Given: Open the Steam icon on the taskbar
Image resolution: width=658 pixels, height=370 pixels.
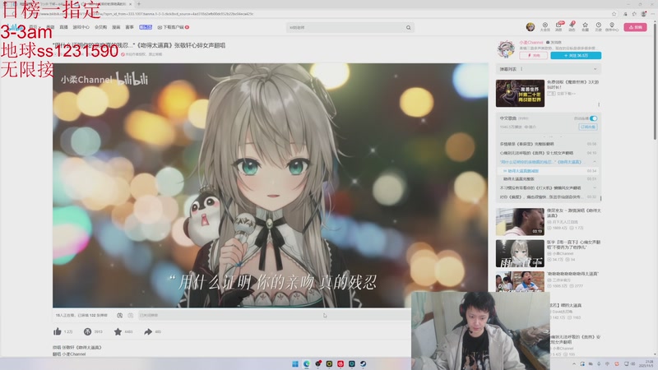Looking at the screenshot, I should click(363, 363).
